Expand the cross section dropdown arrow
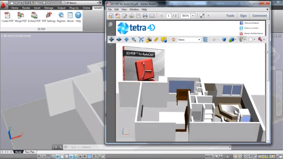This screenshot has width=283, height=159. (x=264, y=40)
